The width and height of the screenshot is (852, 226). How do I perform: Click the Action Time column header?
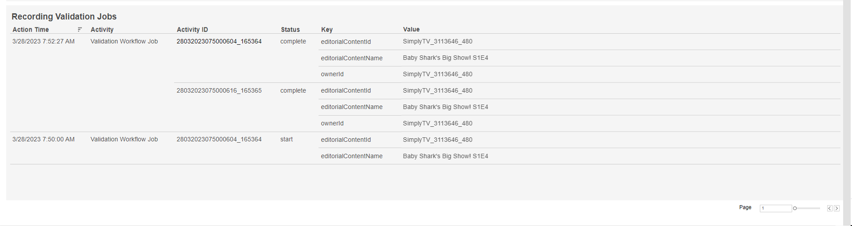[x=31, y=30]
